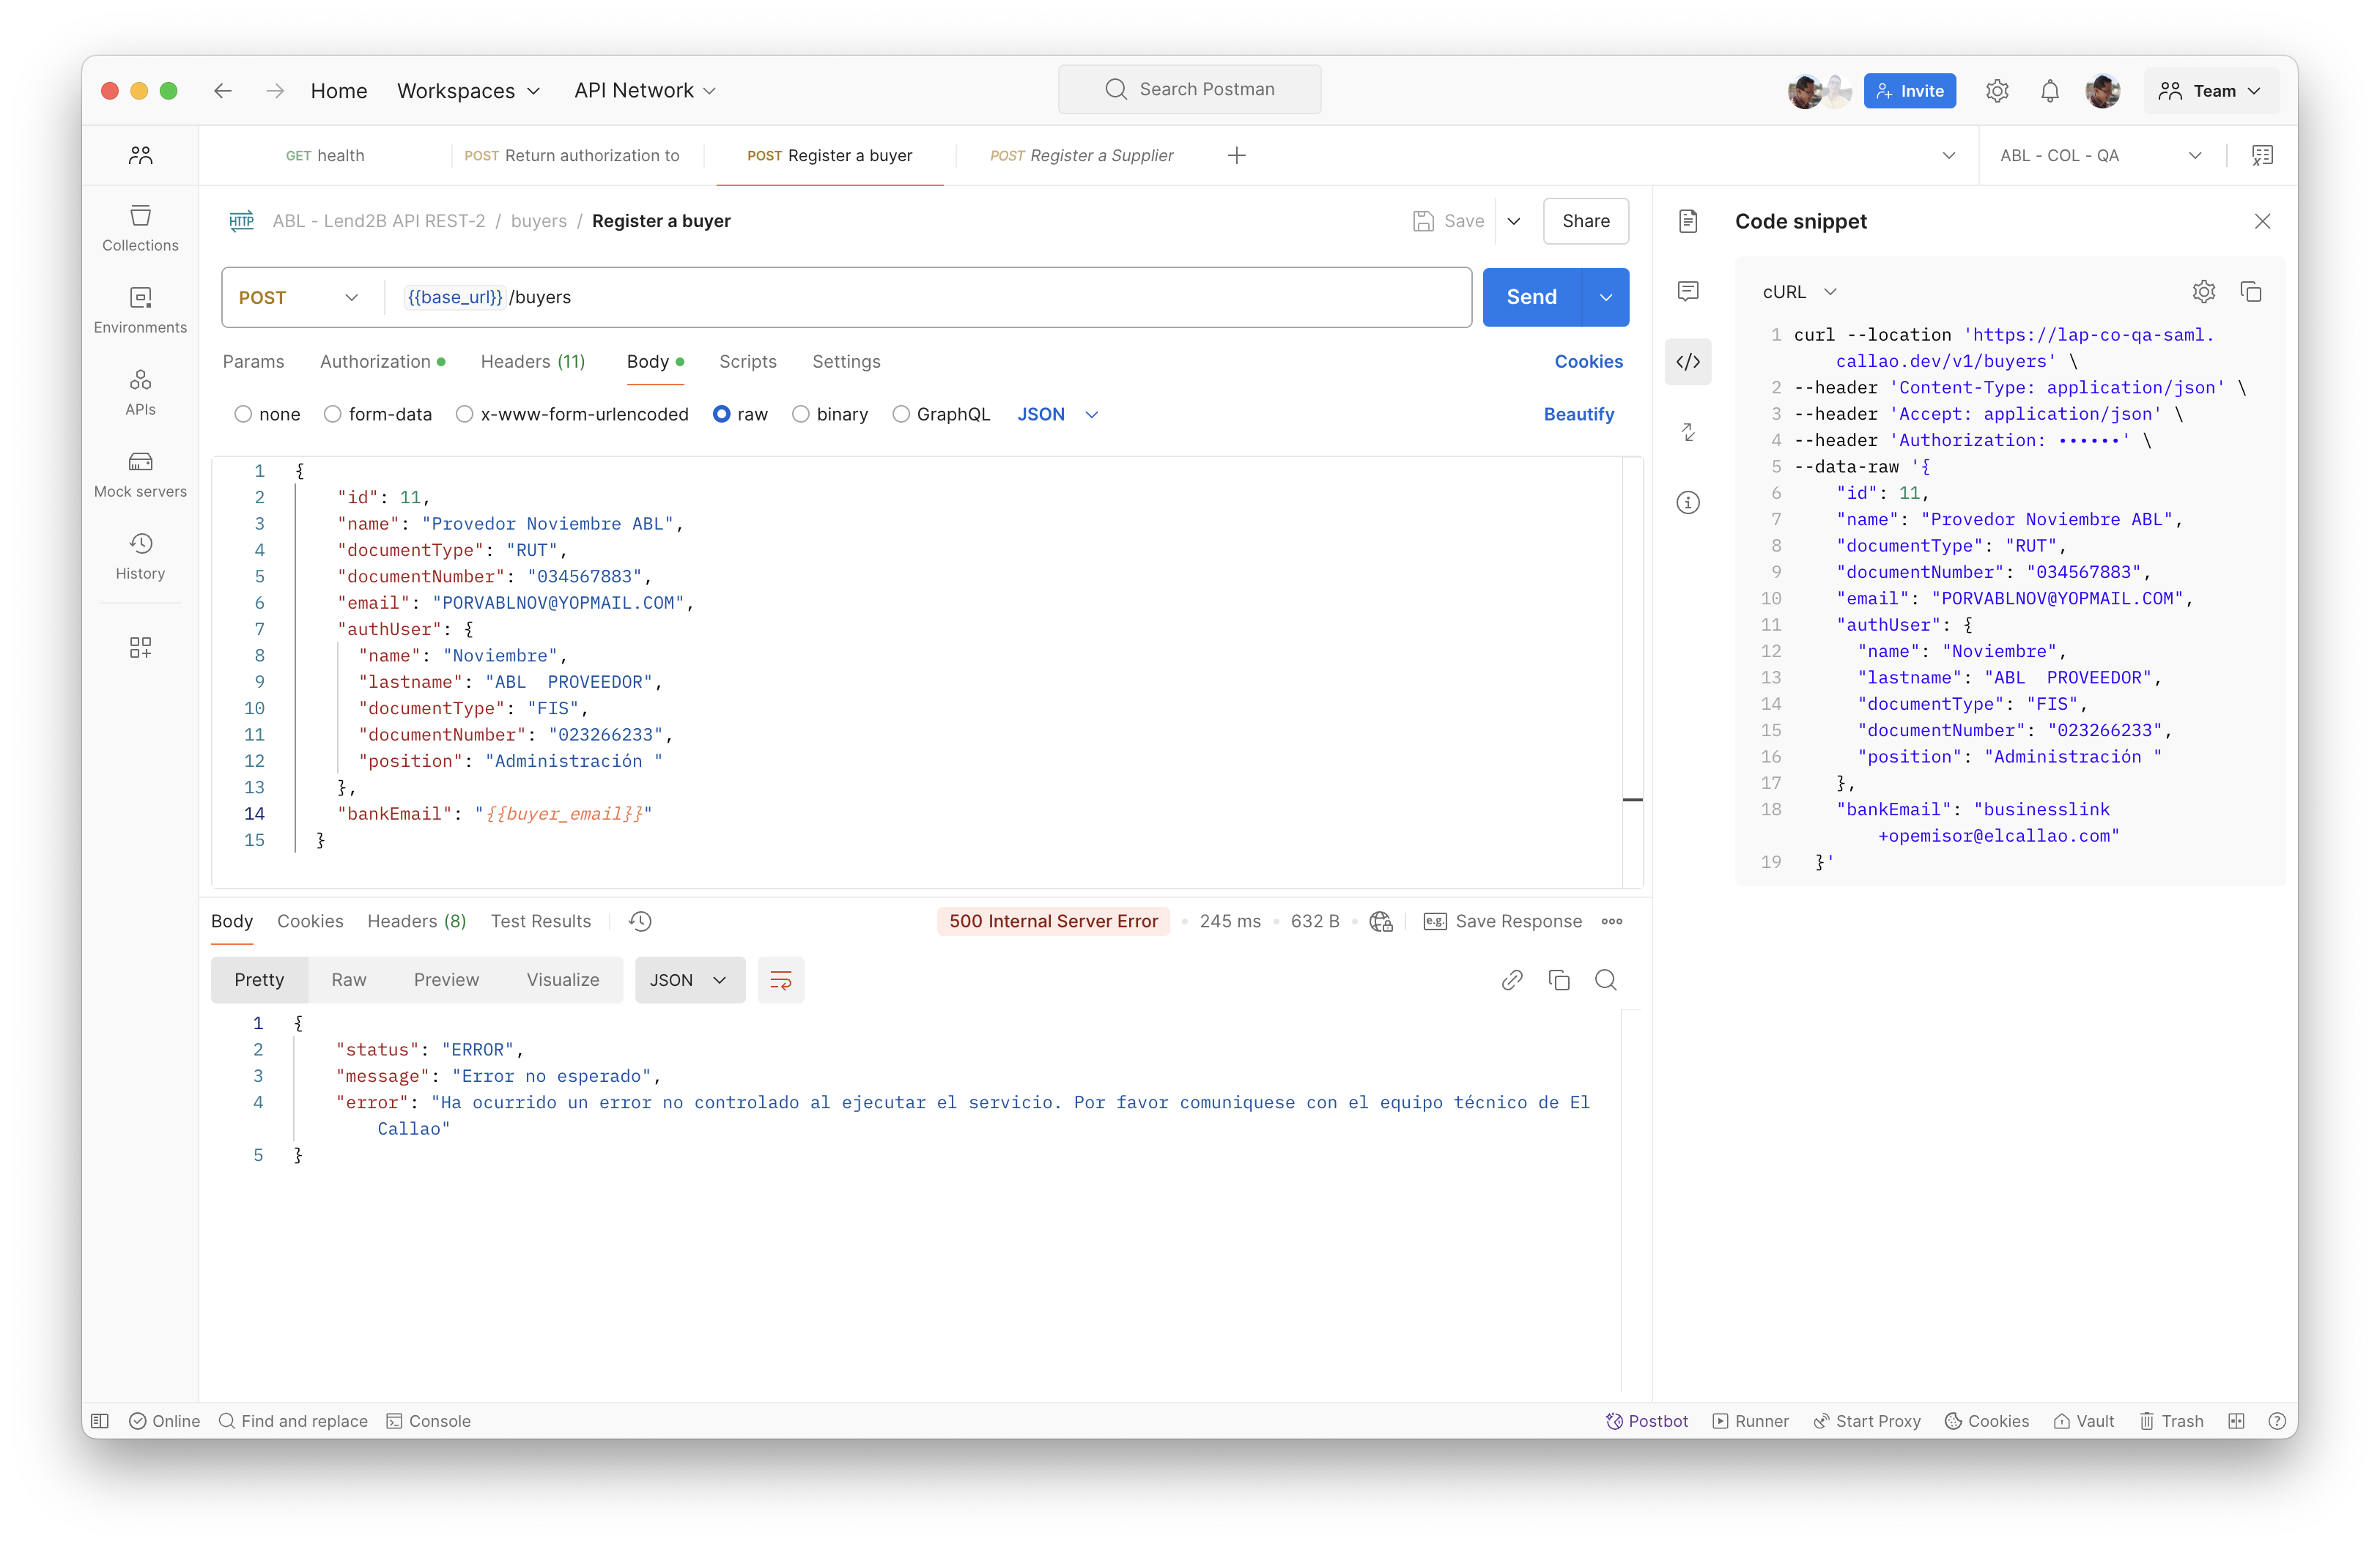Screen dimensions: 2380x1547
Task: Open the notifications bell
Action: [2049, 91]
